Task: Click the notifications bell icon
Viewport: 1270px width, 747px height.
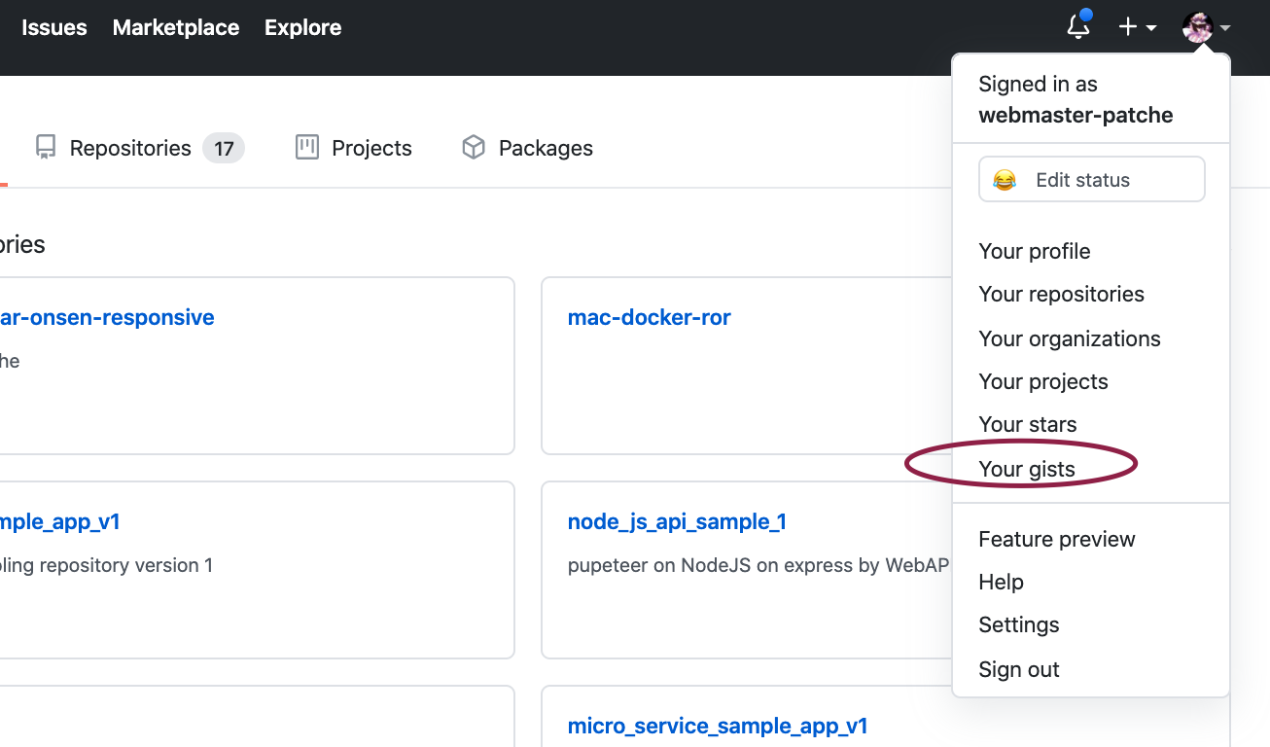Action: pyautogui.click(x=1078, y=26)
